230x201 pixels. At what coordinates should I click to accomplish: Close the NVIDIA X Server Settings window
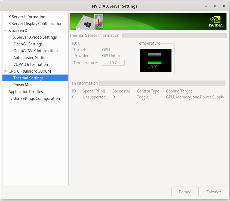(224, 6)
